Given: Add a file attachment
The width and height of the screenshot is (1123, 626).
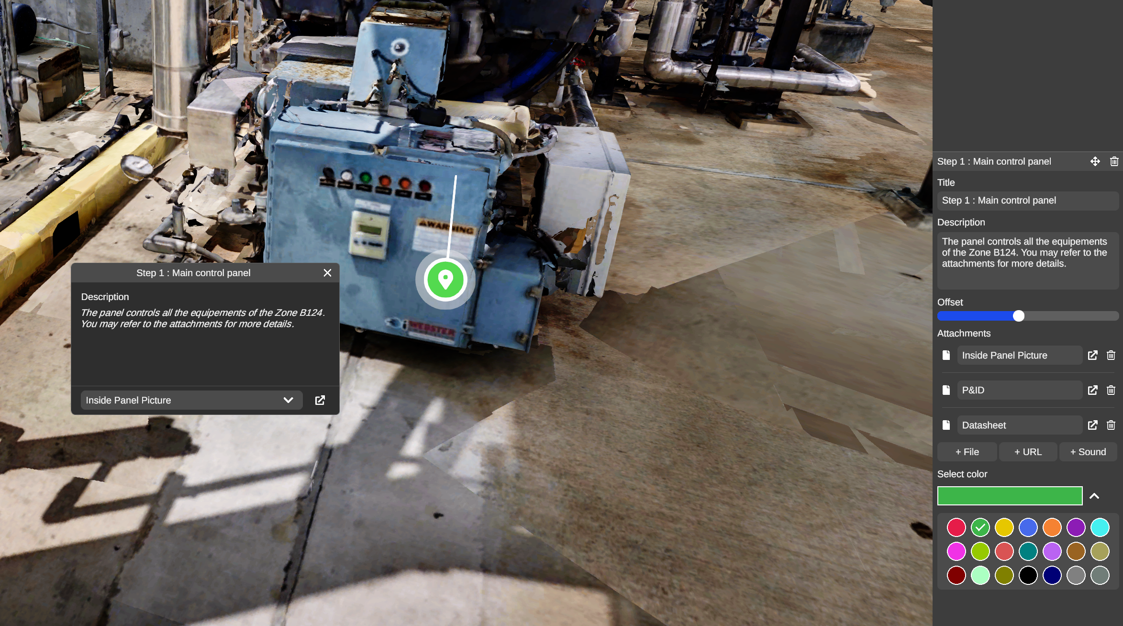Looking at the screenshot, I should [967, 452].
